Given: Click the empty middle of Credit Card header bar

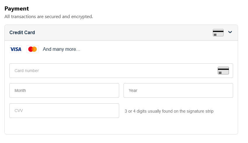Looking at the screenshot, I should (123, 33).
